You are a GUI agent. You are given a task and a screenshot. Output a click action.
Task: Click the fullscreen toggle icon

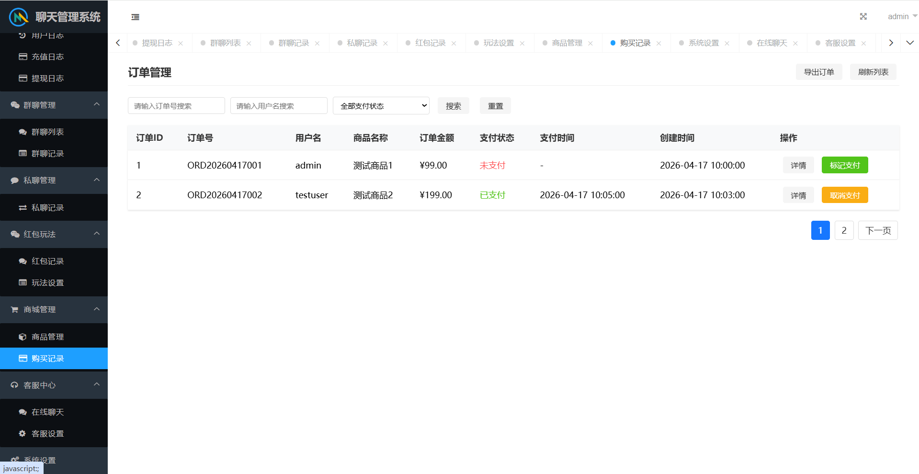pos(863,17)
